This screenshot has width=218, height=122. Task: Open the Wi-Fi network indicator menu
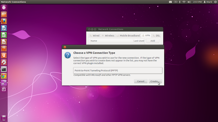coord(184,2)
